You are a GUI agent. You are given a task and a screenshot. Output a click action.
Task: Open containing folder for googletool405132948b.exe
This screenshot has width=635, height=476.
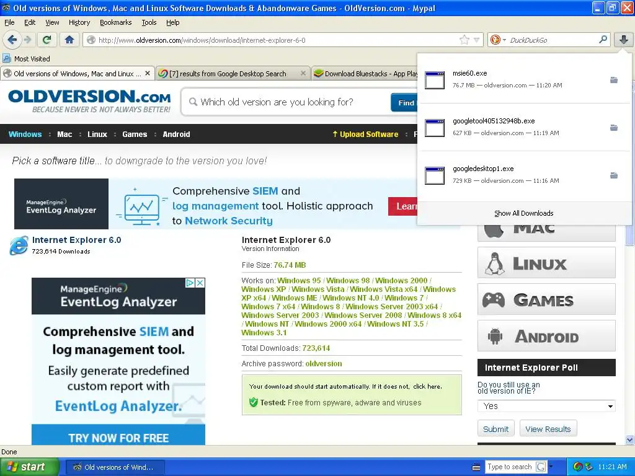click(x=614, y=128)
